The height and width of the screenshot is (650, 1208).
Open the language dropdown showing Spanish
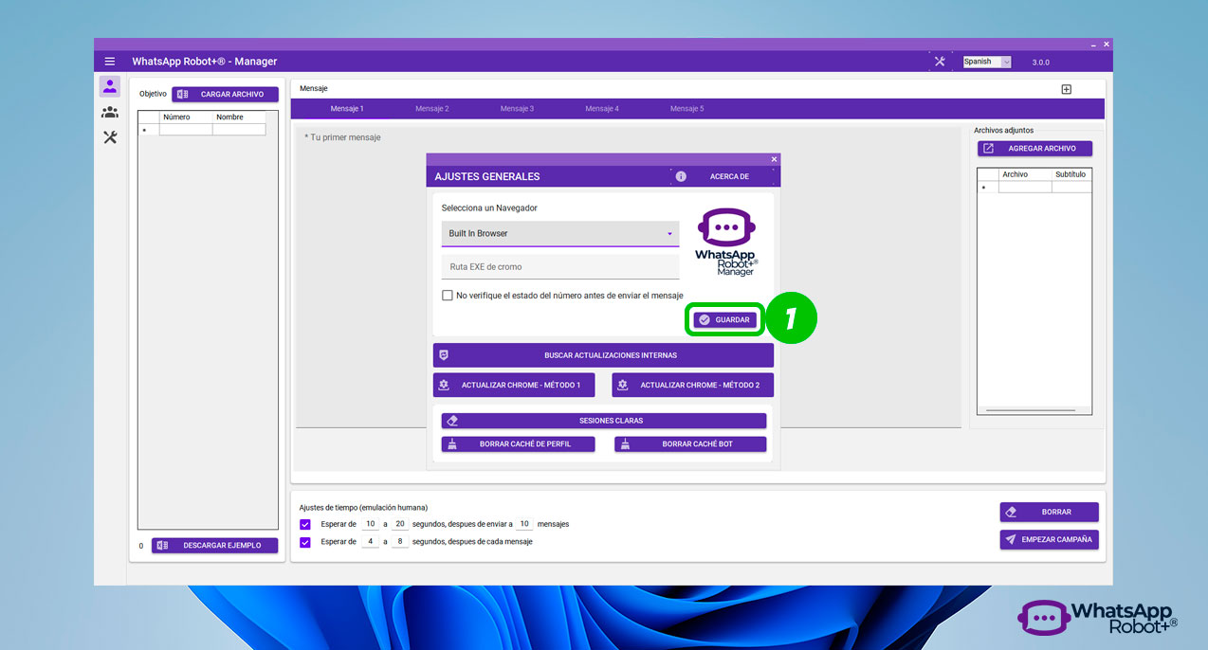tap(987, 62)
